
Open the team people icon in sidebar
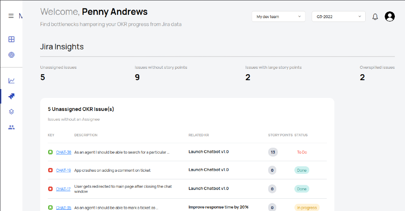(x=11, y=127)
